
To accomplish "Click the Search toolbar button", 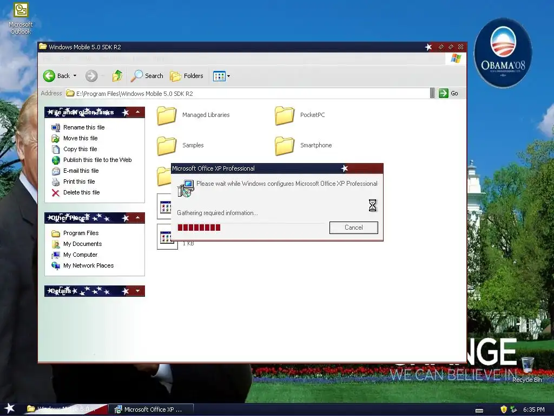I will click(147, 76).
